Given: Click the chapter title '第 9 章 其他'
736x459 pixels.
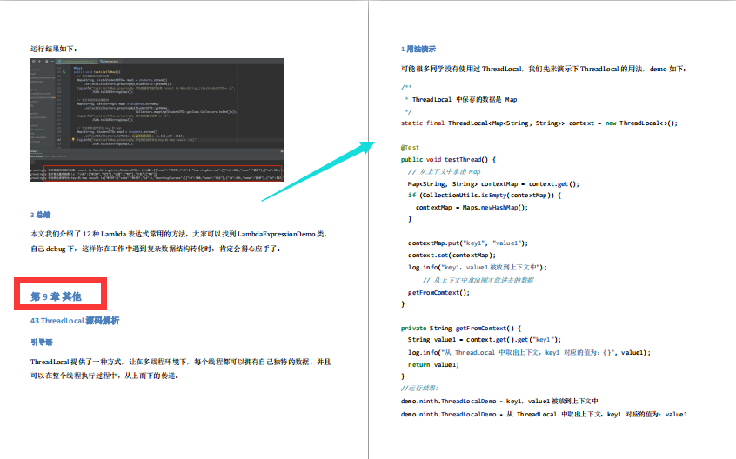Looking at the screenshot, I should click(57, 296).
